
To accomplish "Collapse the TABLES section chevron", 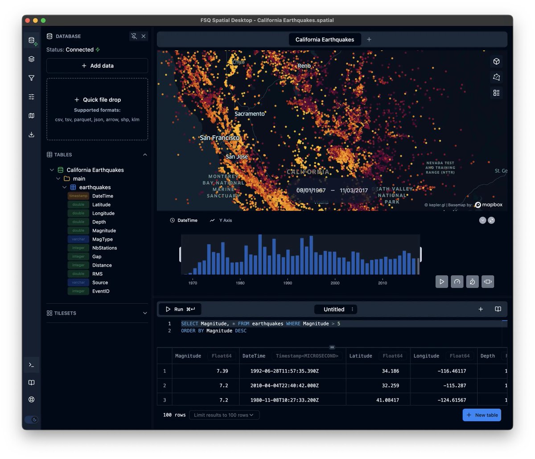I will [x=145, y=155].
